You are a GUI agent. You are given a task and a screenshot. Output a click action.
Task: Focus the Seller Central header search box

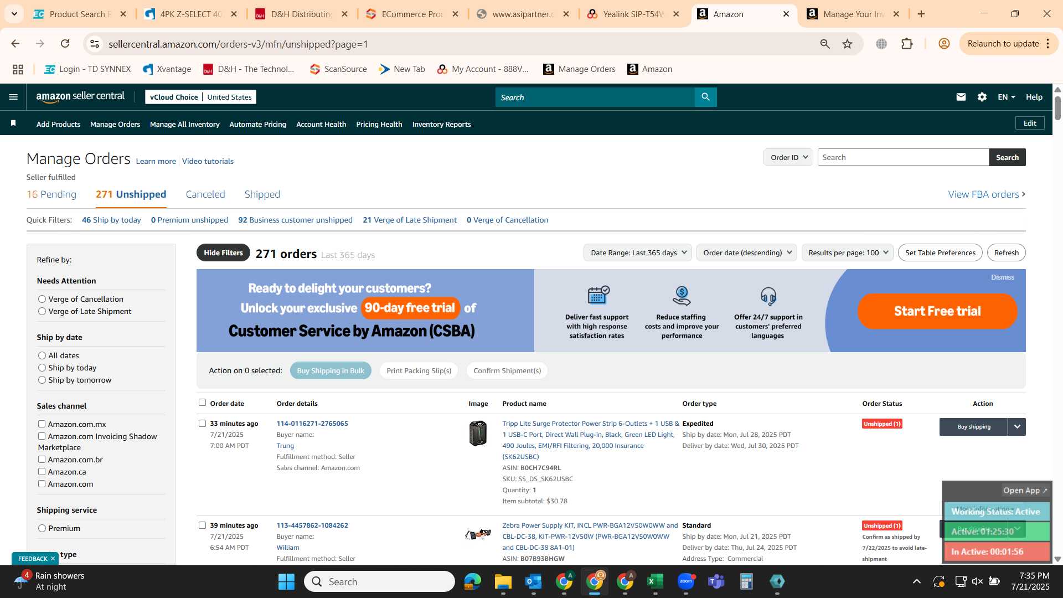[595, 97]
